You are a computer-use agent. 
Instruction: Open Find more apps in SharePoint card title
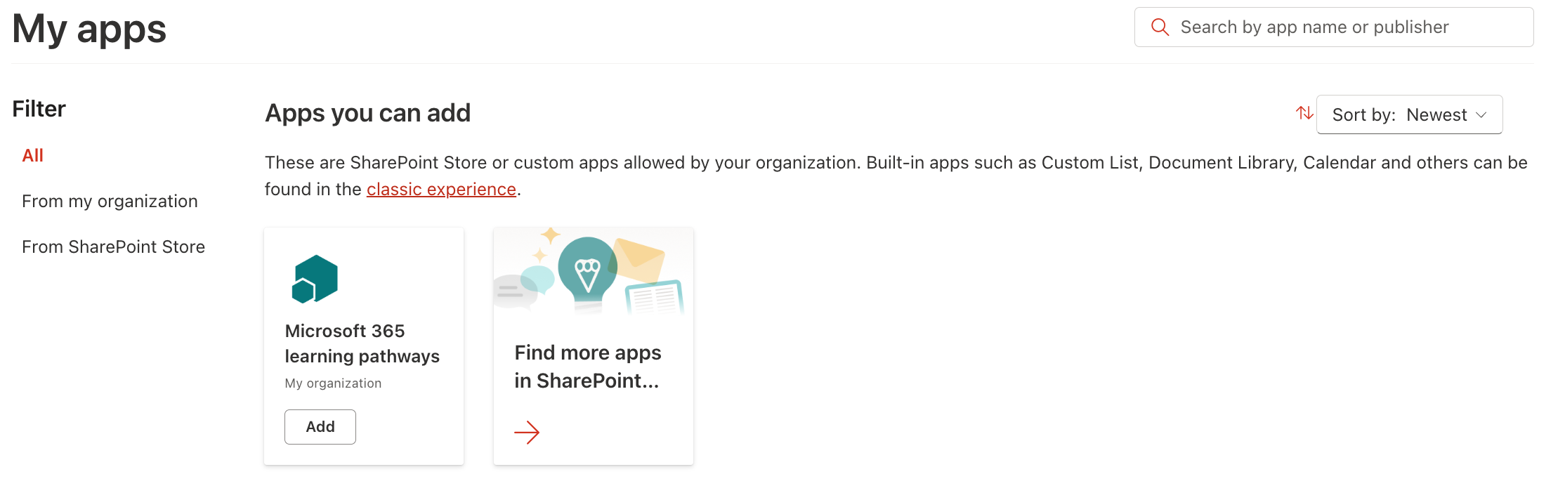588,367
